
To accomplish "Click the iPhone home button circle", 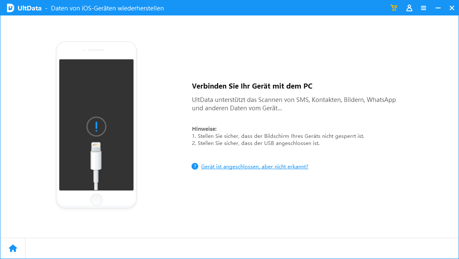I will point(96,200).
